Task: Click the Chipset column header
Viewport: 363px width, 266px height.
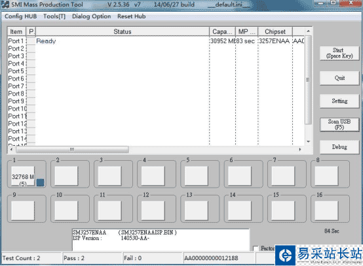Action: click(x=275, y=31)
